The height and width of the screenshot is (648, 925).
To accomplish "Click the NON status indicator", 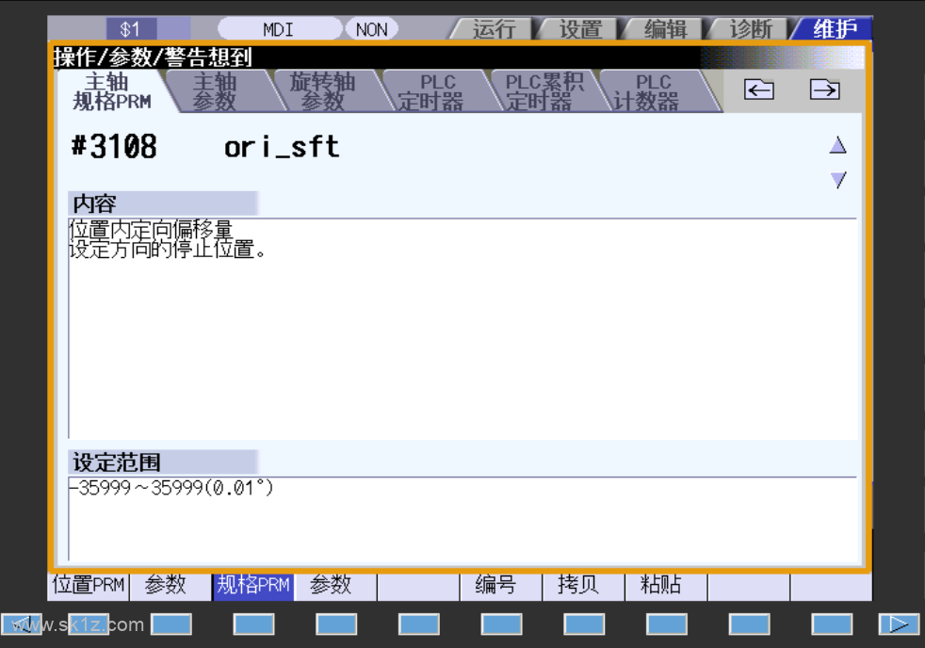I will [371, 29].
